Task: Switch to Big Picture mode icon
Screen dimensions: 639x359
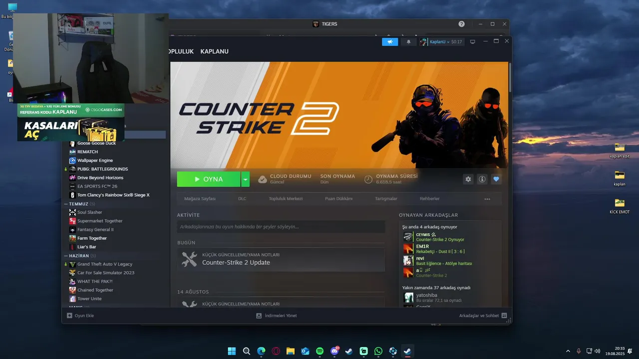Action: point(472,42)
